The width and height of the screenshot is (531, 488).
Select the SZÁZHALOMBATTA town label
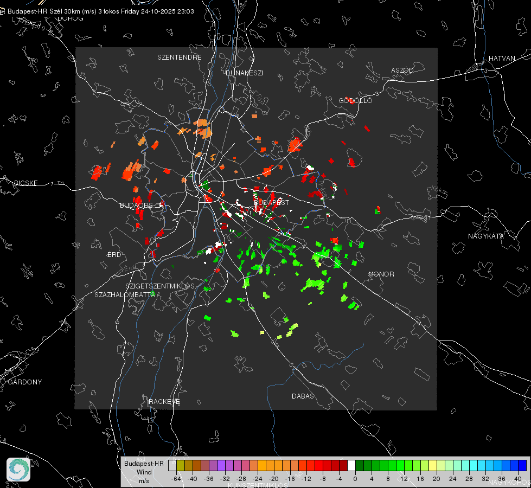tap(125, 294)
